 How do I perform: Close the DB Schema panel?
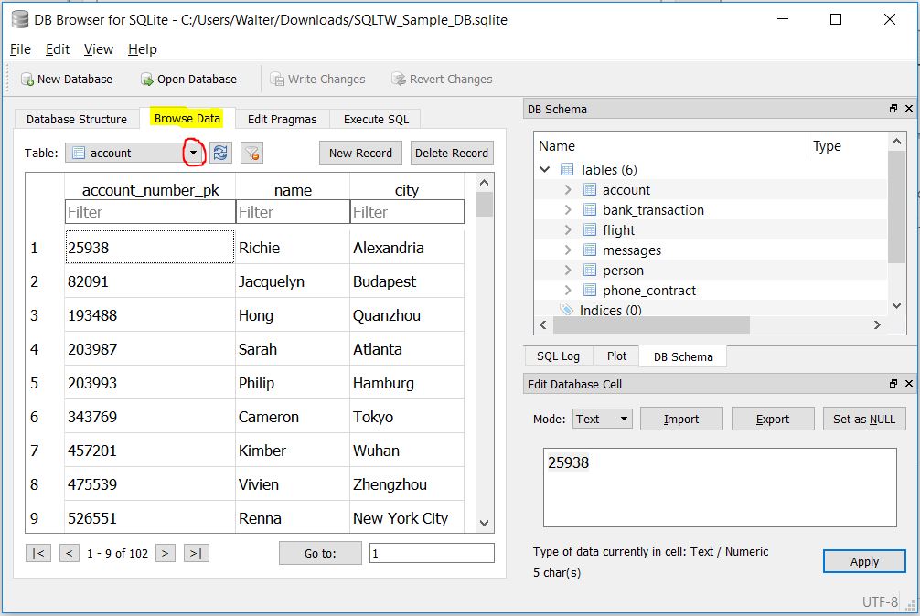click(909, 109)
